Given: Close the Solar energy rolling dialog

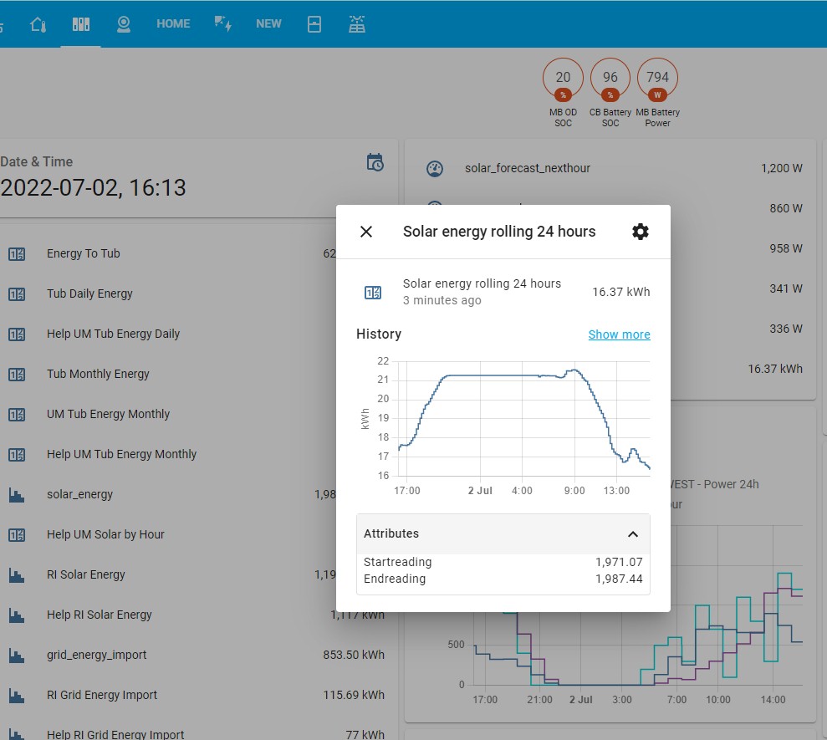Looking at the screenshot, I should (x=365, y=232).
